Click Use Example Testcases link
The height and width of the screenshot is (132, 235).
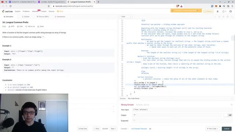pyautogui.click(x=139, y=129)
